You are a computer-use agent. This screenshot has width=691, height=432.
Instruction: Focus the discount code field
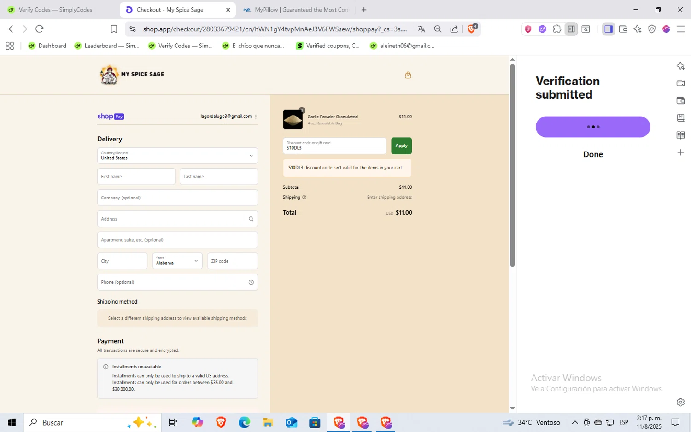tap(334, 146)
